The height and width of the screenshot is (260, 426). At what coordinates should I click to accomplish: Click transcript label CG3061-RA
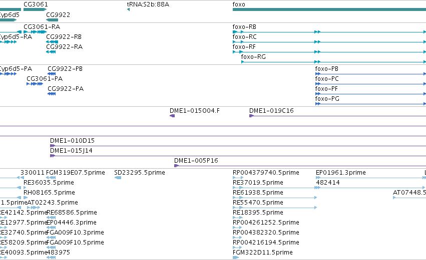click(x=42, y=27)
